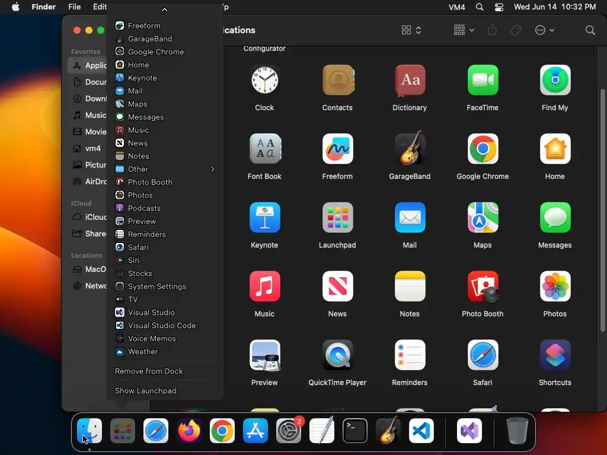Click the date and time in menu bar
The width and height of the screenshot is (607, 455).
(x=555, y=7)
